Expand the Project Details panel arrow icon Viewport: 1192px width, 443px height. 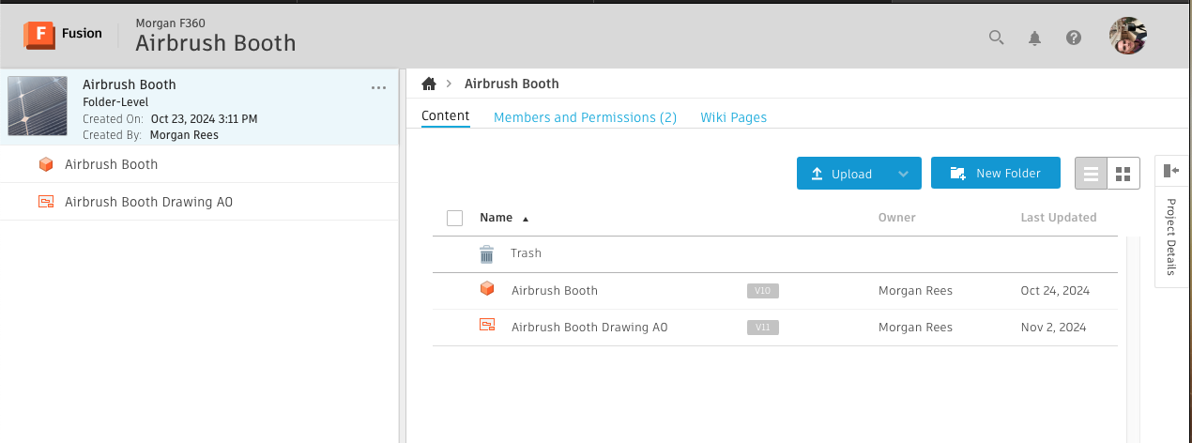[1170, 170]
